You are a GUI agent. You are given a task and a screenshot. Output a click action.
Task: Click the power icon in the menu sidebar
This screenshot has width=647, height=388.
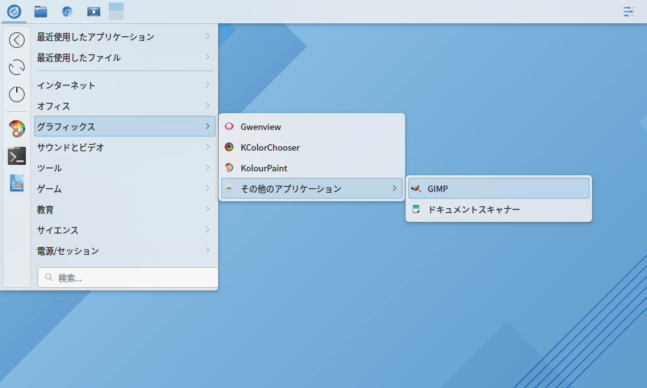(x=17, y=94)
